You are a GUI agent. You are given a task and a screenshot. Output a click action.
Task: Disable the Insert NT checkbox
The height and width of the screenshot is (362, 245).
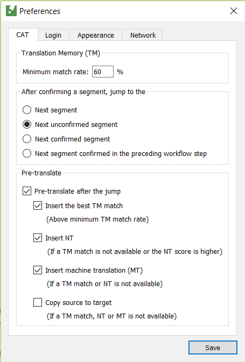tap(38, 238)
